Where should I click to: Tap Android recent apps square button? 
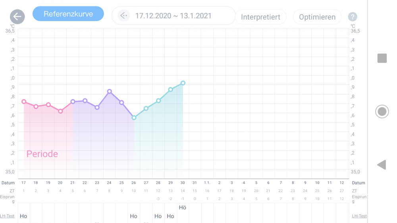point(382,58)
